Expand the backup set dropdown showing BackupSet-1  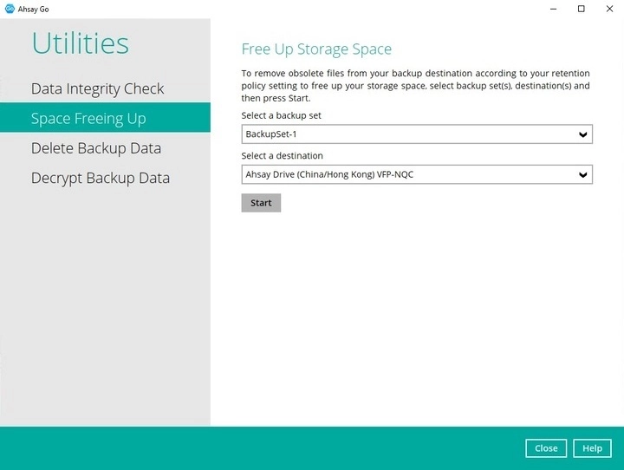tap(417, 134)
